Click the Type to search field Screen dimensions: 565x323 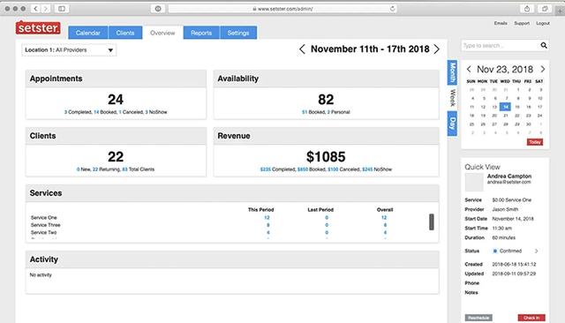pyautogui.click(x=501, y=45)
